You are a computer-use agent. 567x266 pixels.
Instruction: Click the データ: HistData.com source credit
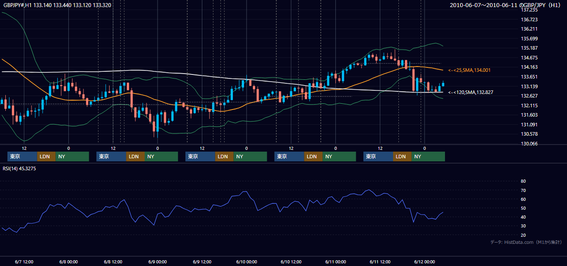coord(526,242)
